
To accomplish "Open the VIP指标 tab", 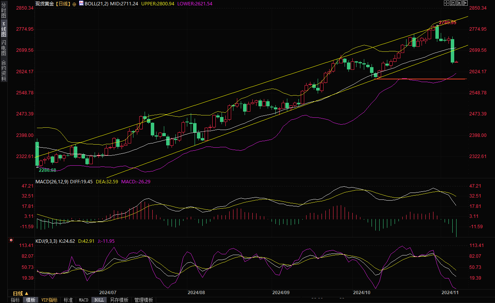I will click(49, 300).
